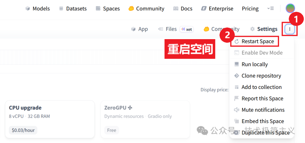The image size is (305, 143).
Task: Switch to the Files tab
Action: pyautogui.click(x=167, y=29)
